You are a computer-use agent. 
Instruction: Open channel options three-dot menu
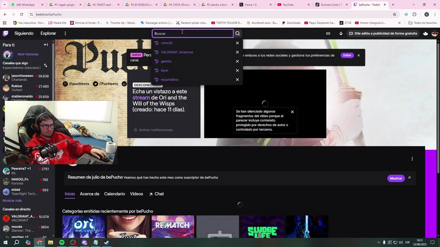click(x=412, y=159)
